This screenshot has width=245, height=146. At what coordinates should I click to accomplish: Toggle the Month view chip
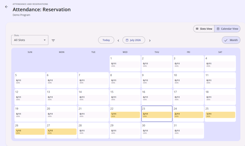(231, 40)
